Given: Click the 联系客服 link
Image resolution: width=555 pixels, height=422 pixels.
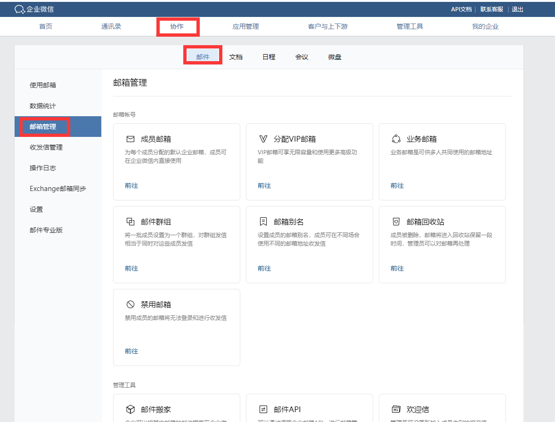Looking at the screenshot, I should pyautogui.click(x=492, y=9).
